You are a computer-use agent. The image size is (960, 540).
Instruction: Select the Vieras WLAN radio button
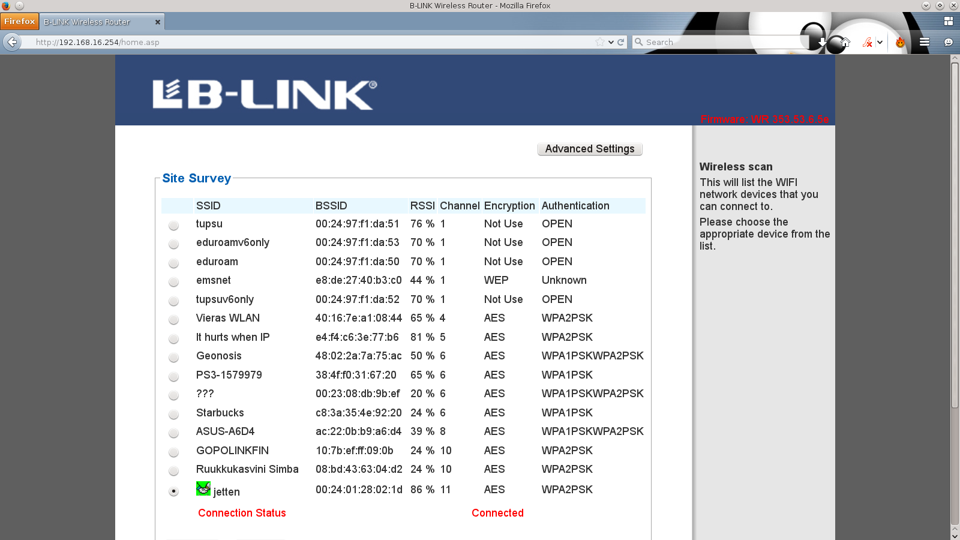(x=173, y=320)
